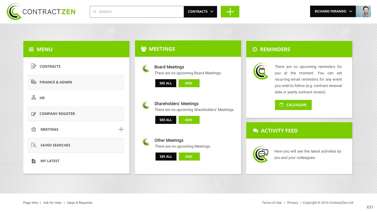
Task: Open the Richard Ferando user dropdown
Action: click(x=333, y=11)
